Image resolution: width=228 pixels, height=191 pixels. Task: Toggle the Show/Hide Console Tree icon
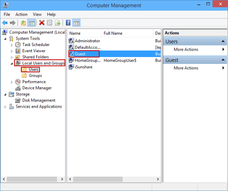(x=32, y=23)
